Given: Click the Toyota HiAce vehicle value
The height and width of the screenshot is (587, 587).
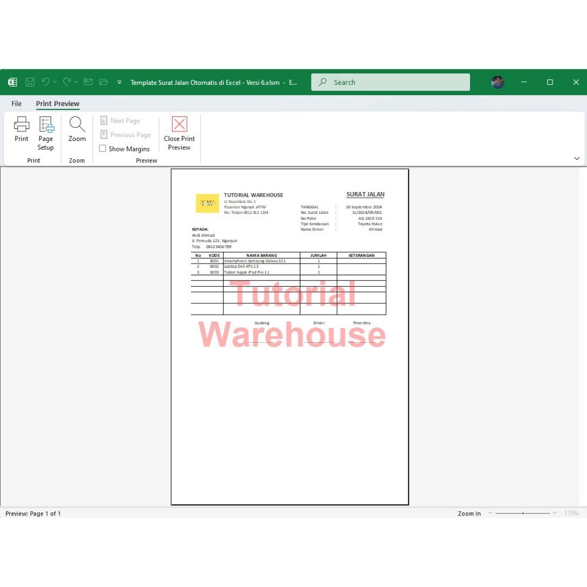Looking at the screenshot, I should 370,224.
